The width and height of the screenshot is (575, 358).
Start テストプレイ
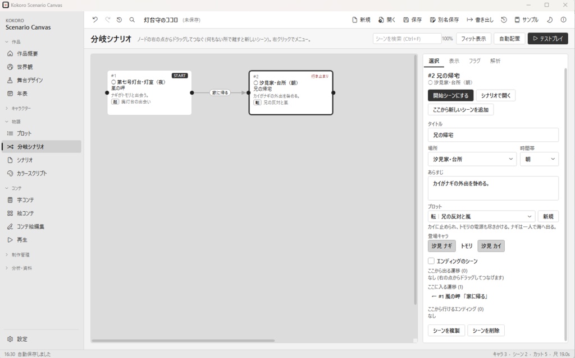(548, 39)
